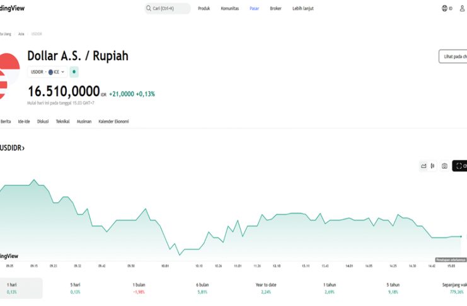The image size is (467, 306).
Task: Switch to the Teknikal tab
Action: point(62,121)
